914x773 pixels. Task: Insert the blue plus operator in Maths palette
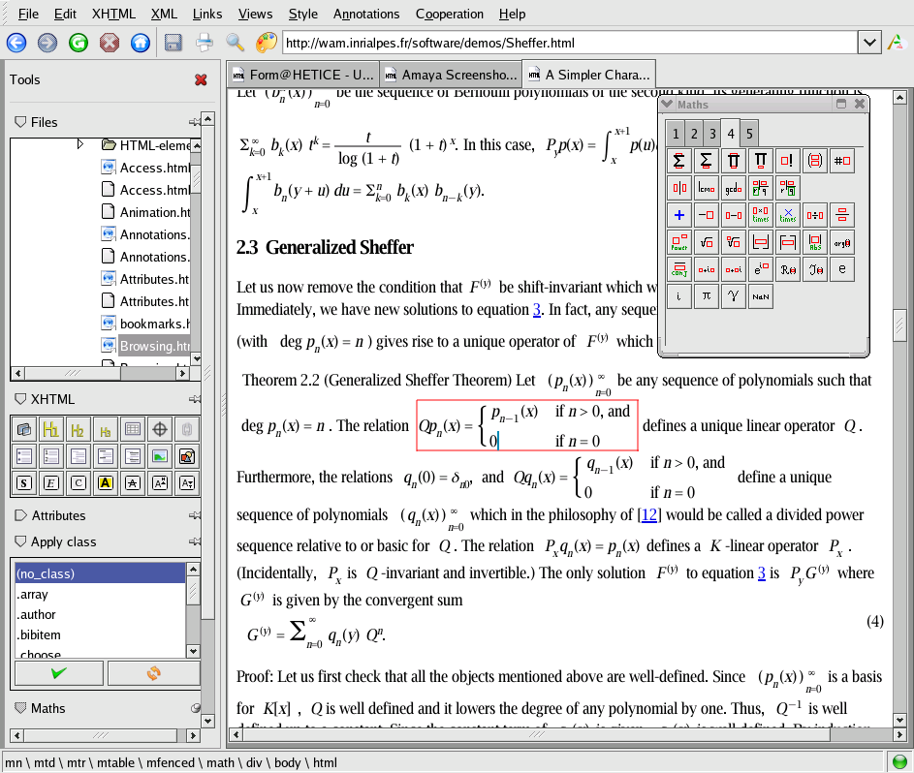coord(679,215)
